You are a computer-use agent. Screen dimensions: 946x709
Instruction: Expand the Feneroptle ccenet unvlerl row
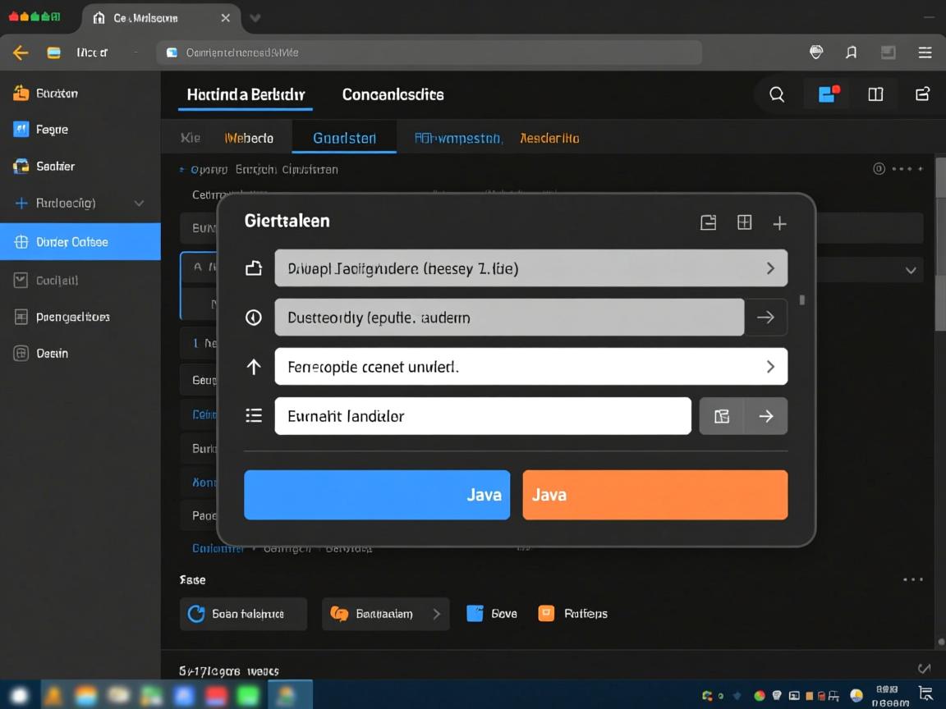tap(769, 367)
